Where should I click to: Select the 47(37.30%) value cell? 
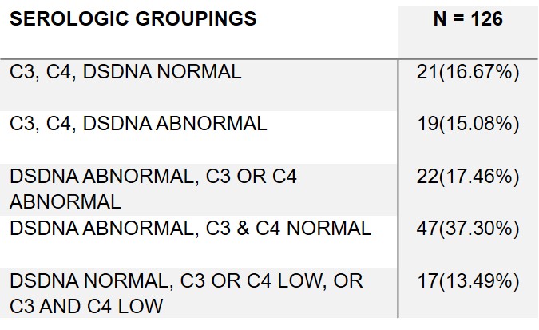tap(468, 229)
